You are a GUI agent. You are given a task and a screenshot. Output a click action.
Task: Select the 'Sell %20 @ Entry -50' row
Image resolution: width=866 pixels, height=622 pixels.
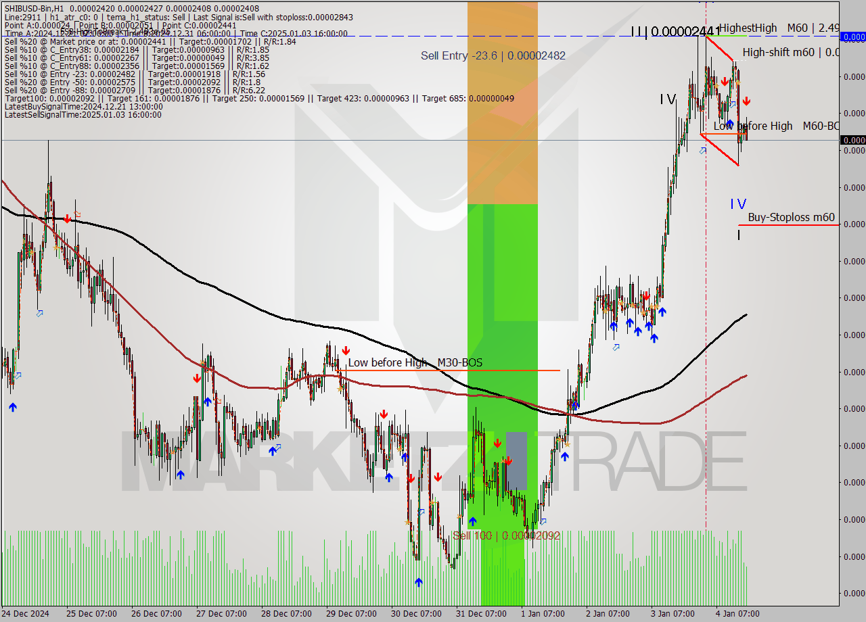tap(132, 82)
